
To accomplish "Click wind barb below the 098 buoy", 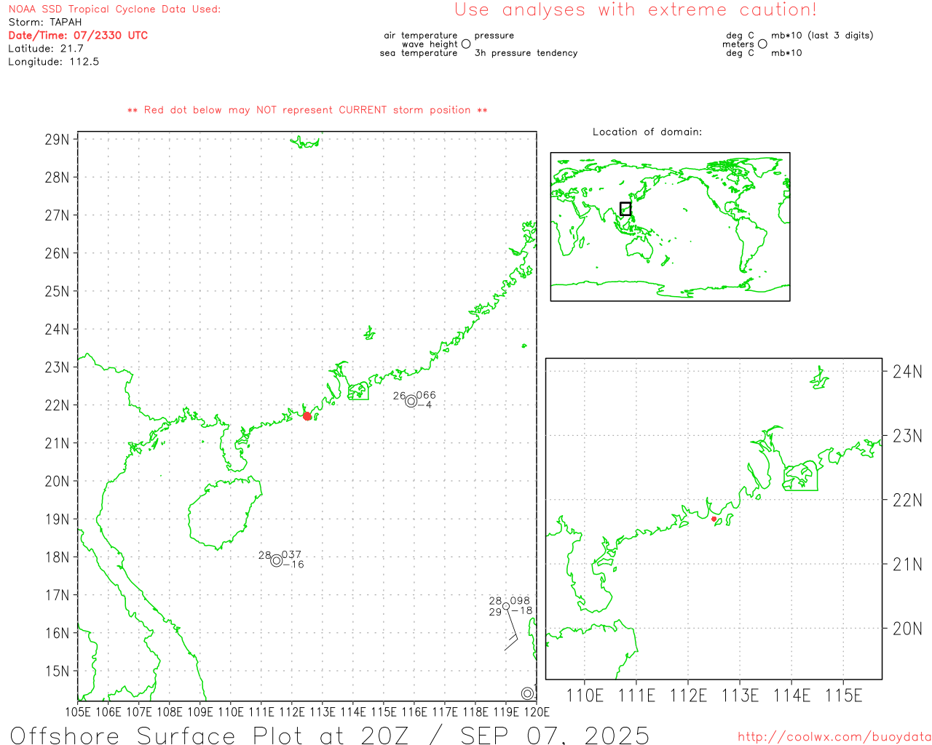I will [513, 632].
